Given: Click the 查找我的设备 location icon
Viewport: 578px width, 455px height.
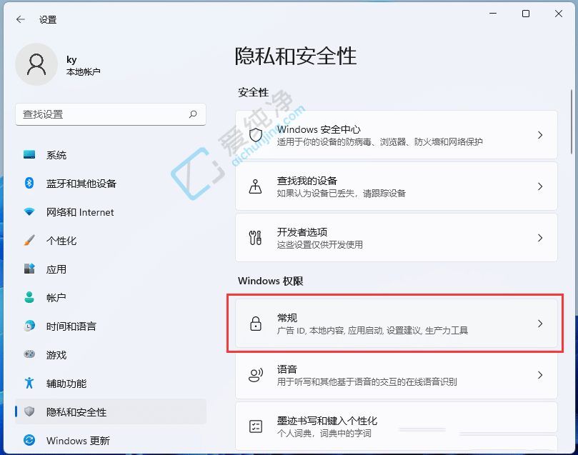Looking at the screenshot, I should pos(255,186).
